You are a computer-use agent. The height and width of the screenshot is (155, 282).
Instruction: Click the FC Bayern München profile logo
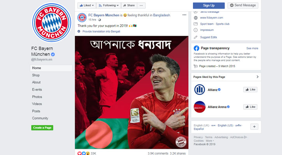point(52,22)
